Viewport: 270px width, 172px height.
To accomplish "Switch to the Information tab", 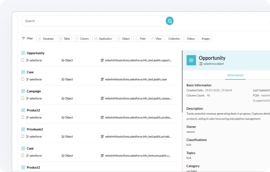I will tap(235, 75).
